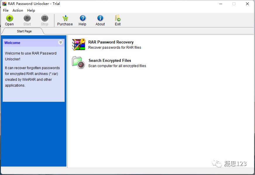The image size is (255, 175).
Task: Click 'Scan computer for all encrypted files' text
Action: pyautogui.click(x=117, y=66)
